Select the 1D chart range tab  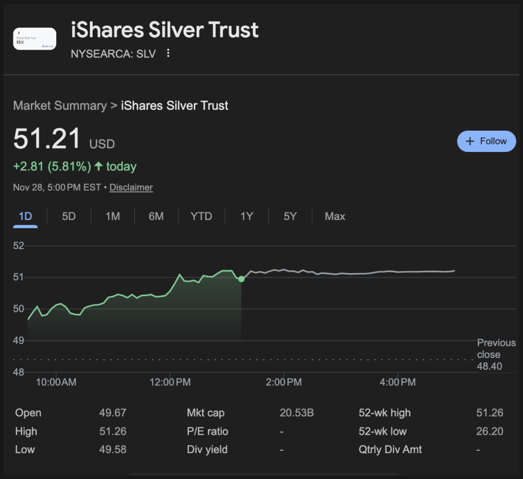click(25, 216)
